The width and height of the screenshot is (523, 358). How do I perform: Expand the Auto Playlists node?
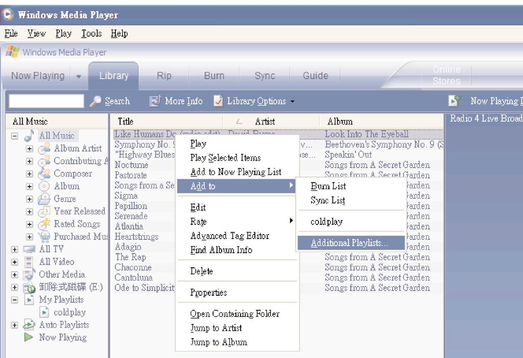click(14, 325)
